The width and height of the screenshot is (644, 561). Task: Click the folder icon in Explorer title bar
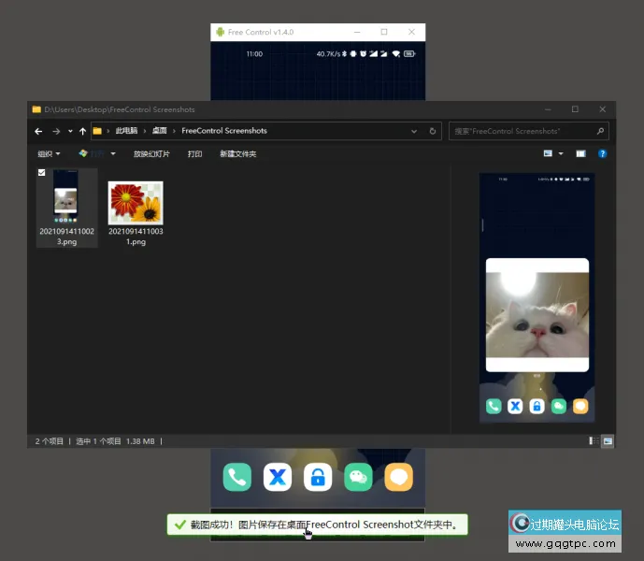point(36,109)
